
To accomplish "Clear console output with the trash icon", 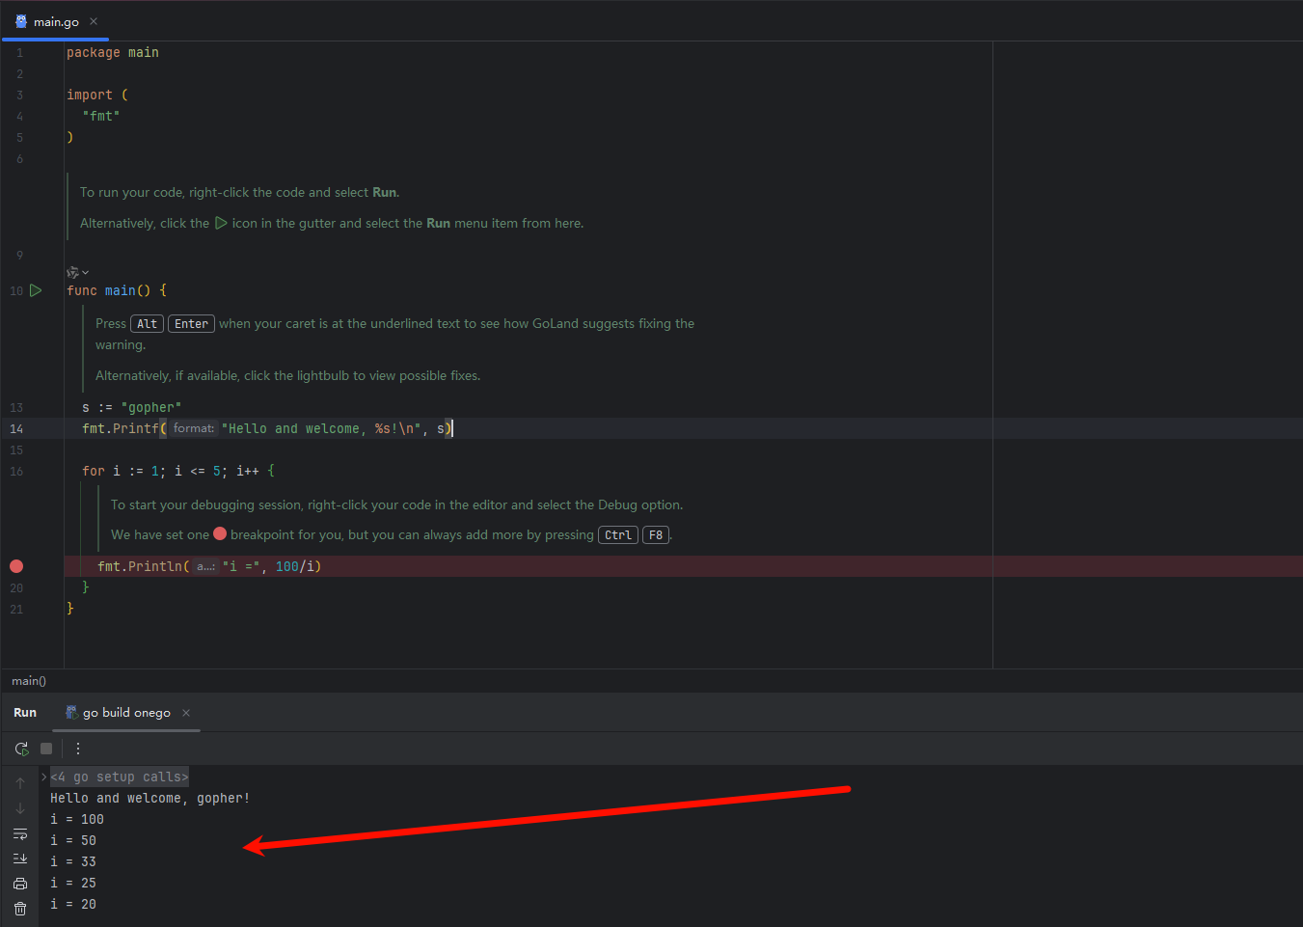I will tap(20, 909).
